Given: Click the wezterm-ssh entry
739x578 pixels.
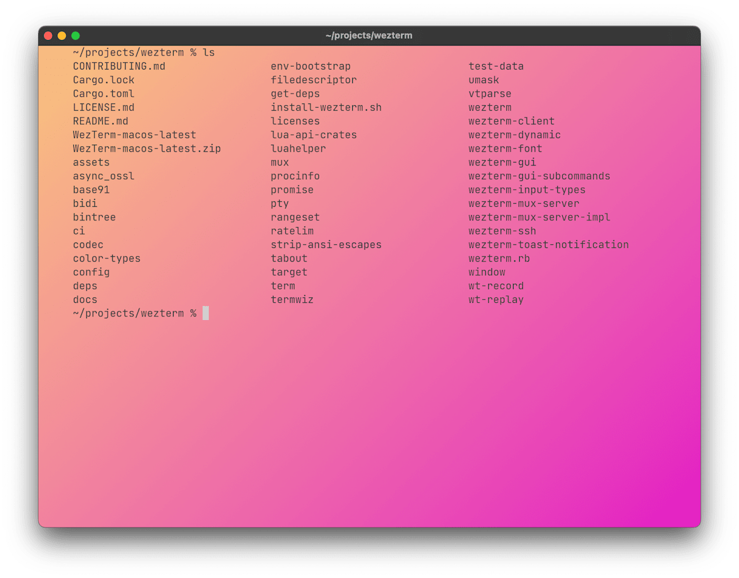Looking at the screenshot, I should (x=502, y=231).
